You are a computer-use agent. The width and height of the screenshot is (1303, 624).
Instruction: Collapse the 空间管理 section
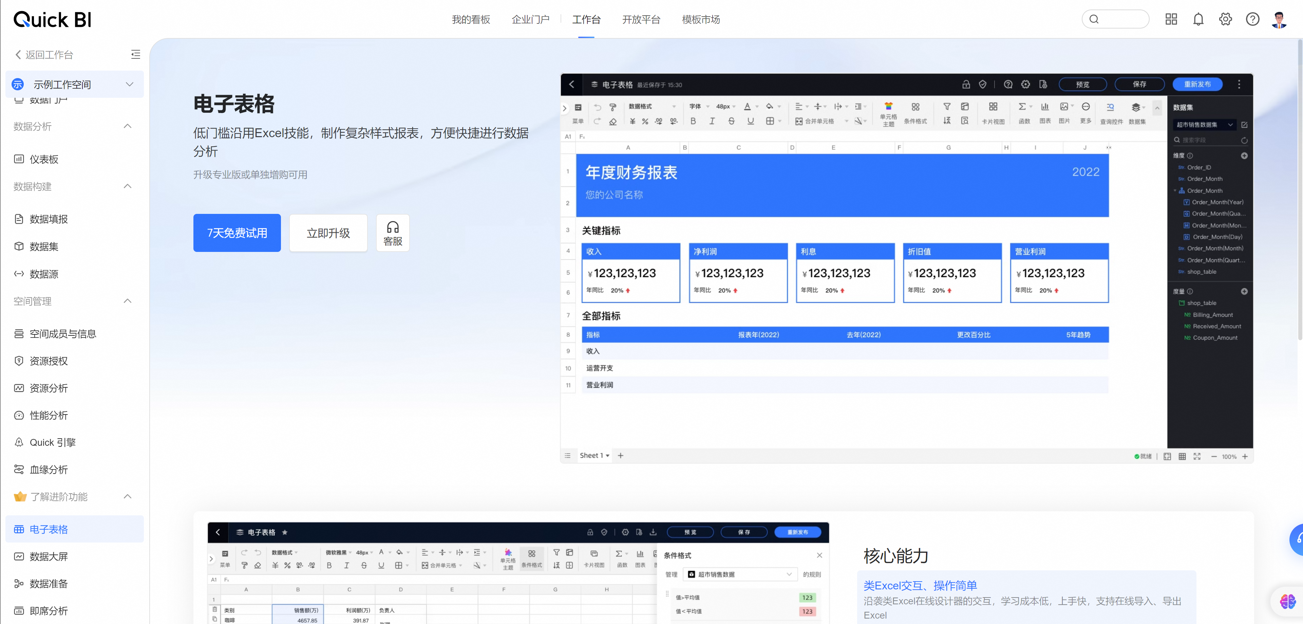tap(128, 301)
